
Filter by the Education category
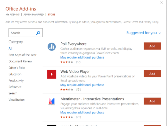[15, 74]
